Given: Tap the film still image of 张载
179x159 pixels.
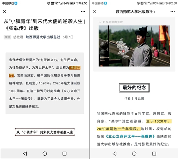Looking at the screenshot, I should [x=134, y=46].
